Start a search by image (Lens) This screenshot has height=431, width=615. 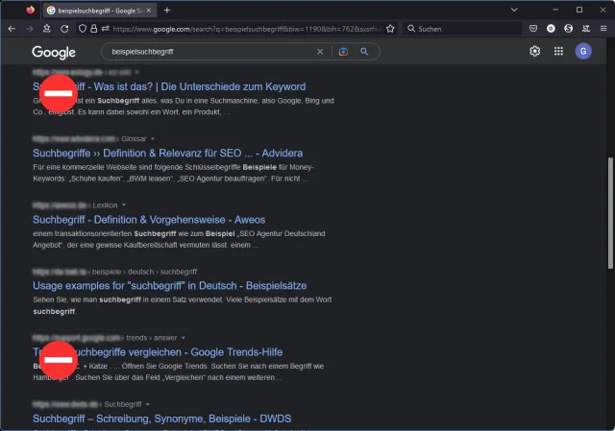coord(343,52)
